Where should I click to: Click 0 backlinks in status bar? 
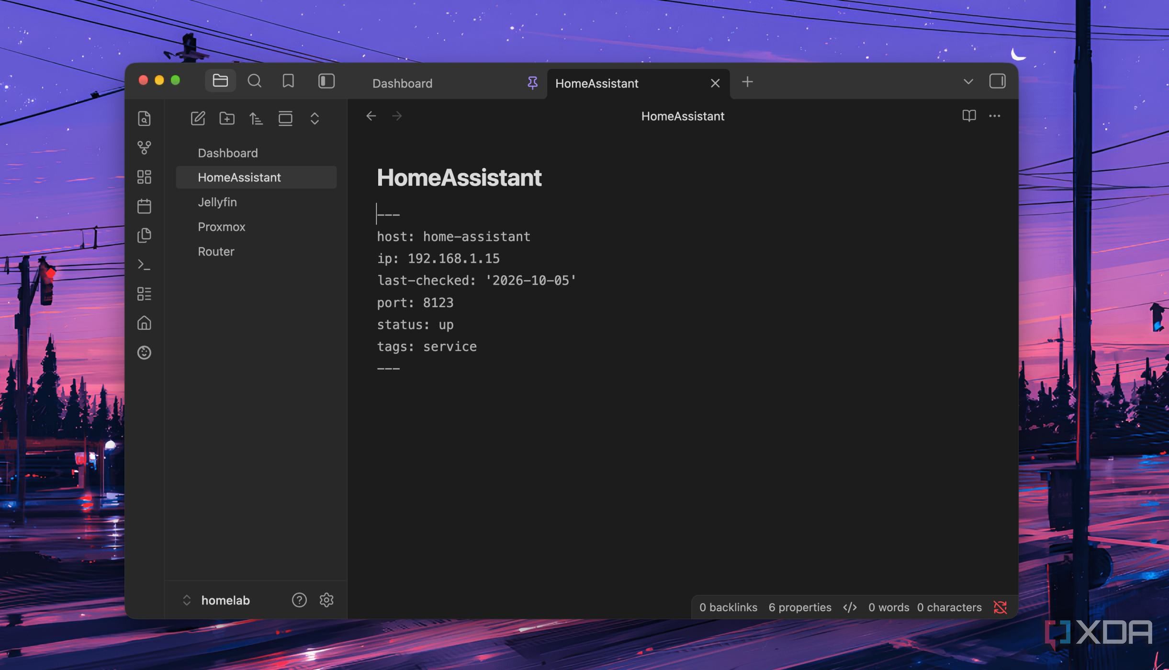click(728, 607)
